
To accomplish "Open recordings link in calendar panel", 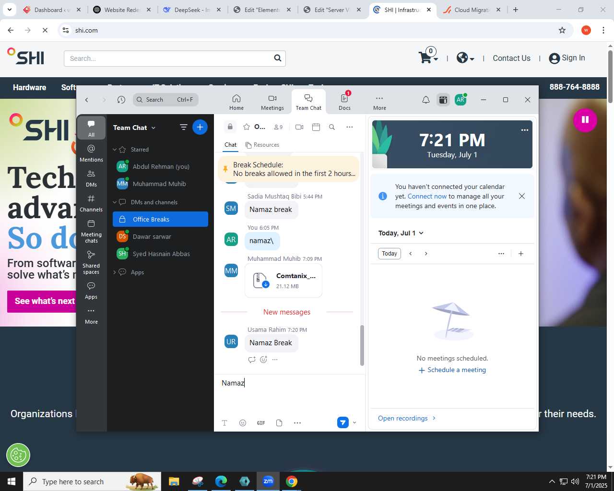I will 407,418.
